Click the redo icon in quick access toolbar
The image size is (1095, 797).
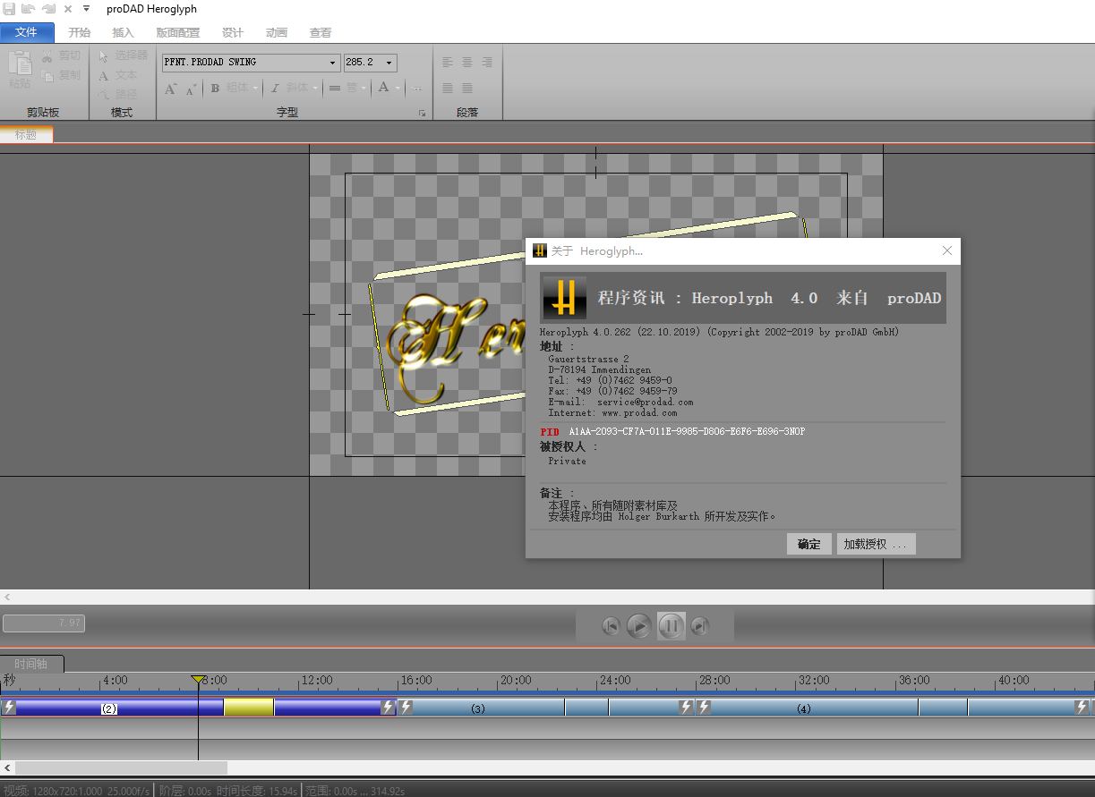pyautogui.click(x=47, y=8)
